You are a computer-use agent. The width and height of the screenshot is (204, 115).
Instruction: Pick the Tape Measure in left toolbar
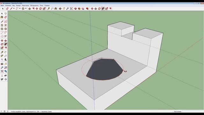(x=2, y=52)
